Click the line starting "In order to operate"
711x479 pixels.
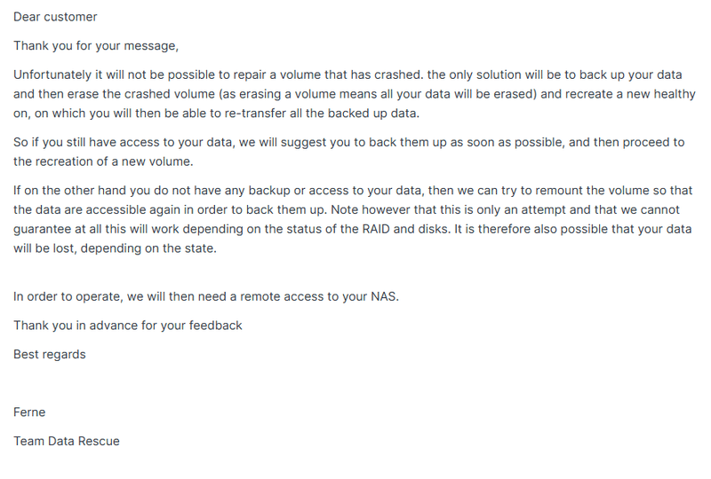pos(206,296)
